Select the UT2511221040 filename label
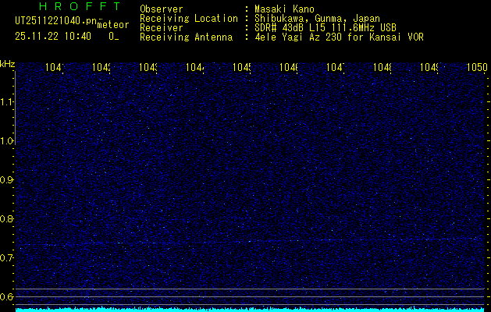 click(x=55, y=22)
